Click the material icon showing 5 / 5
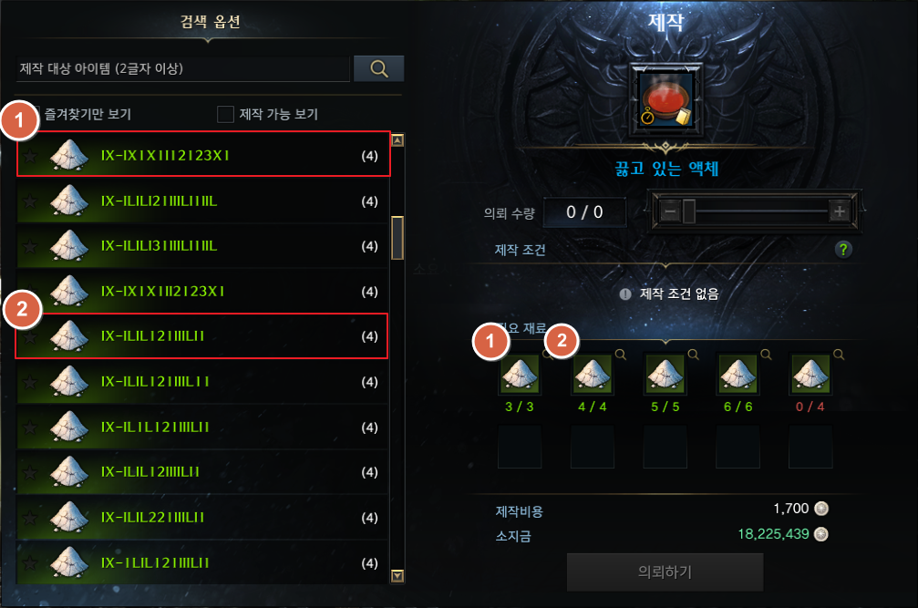Screen dimensions: 918x608 click(665, 374)
